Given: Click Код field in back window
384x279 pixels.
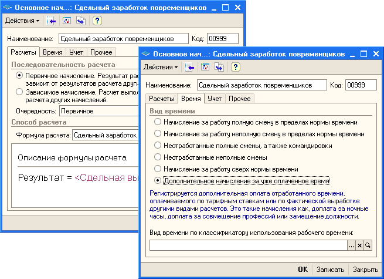Looking at the screenshot, I should (223, 39).
